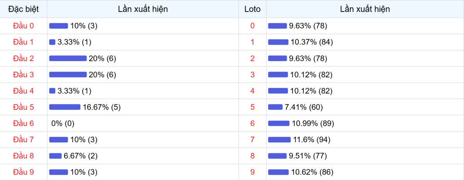Image resolution: width=464 pixels, height=180 pixels.
Task: Click the 20% bar for Đầu 2
Action: [68, 58]
